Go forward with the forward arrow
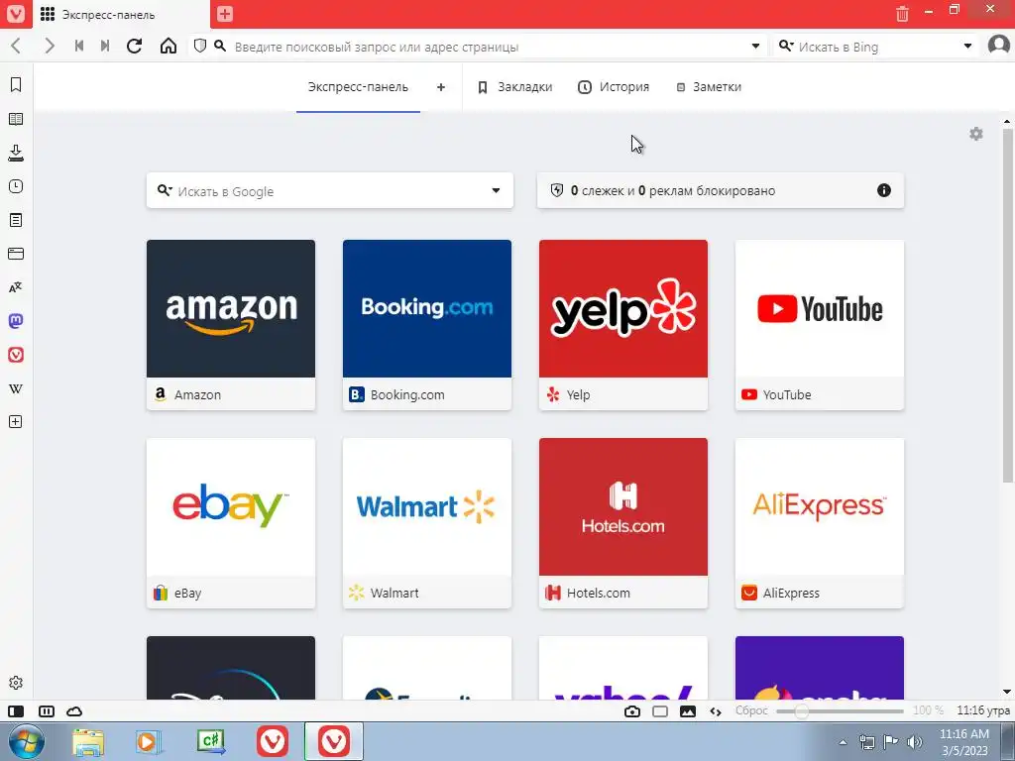The image size is (1015, 761). (50, 46)
